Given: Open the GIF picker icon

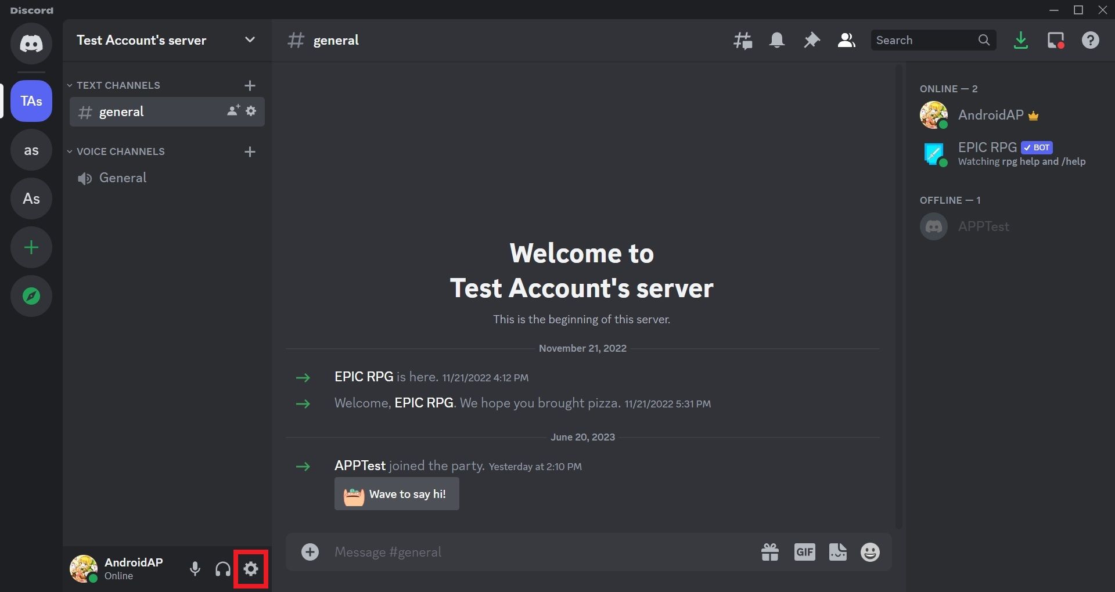Looking at the screenshot, I should [804, 552].
